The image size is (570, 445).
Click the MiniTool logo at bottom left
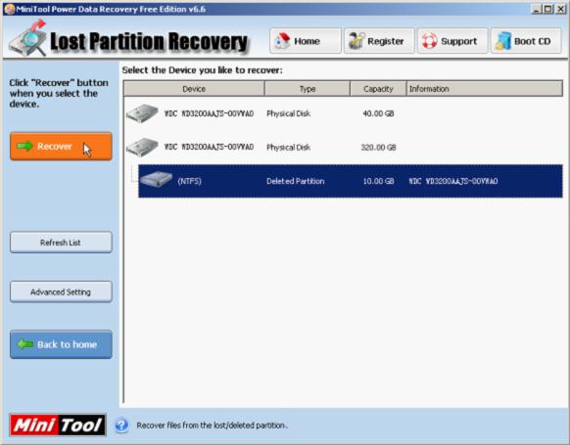pos(58,425)
